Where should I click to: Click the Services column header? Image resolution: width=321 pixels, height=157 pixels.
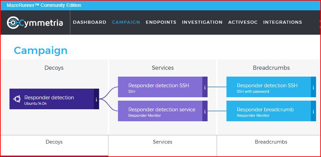coord(163,68)
